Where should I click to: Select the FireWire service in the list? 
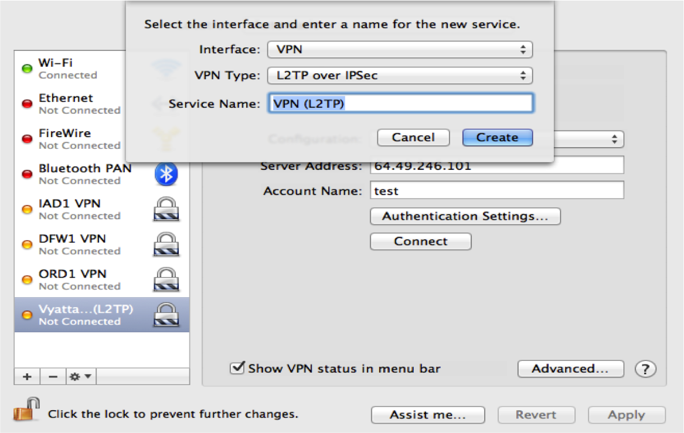click(70, 139)
